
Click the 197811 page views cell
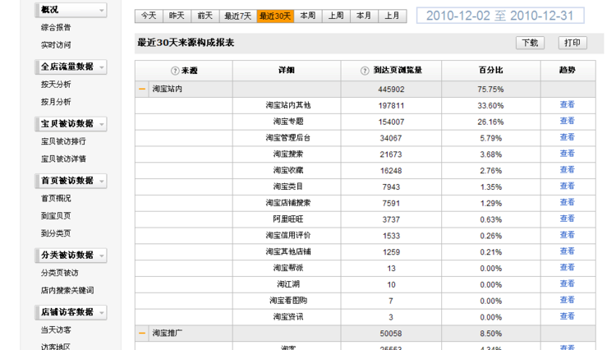point(391,106)
